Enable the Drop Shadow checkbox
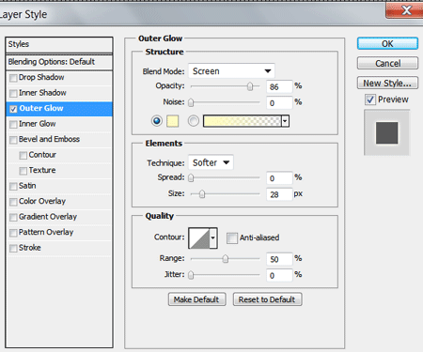 [x=13, y=78]
